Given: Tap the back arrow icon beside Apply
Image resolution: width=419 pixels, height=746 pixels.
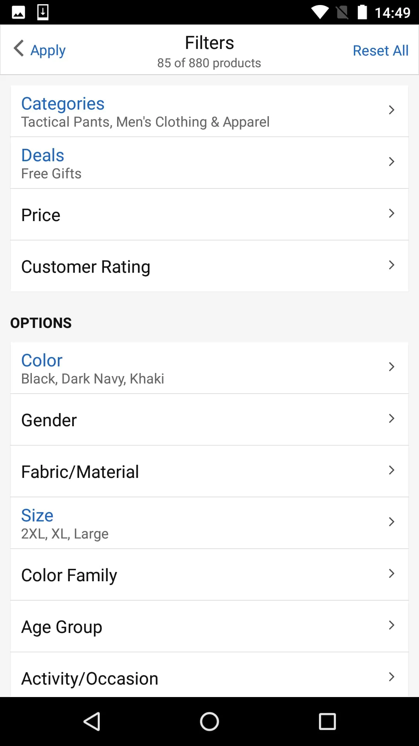Looking at the screenshot, I should tap(19, 49).
